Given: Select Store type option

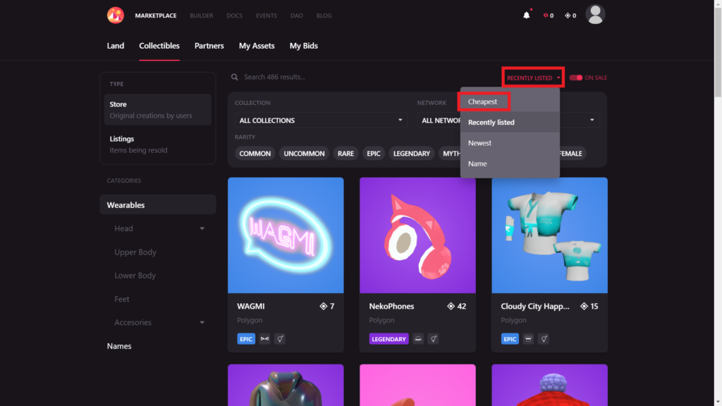Looking at the screenshot, I should coord(157,109).
